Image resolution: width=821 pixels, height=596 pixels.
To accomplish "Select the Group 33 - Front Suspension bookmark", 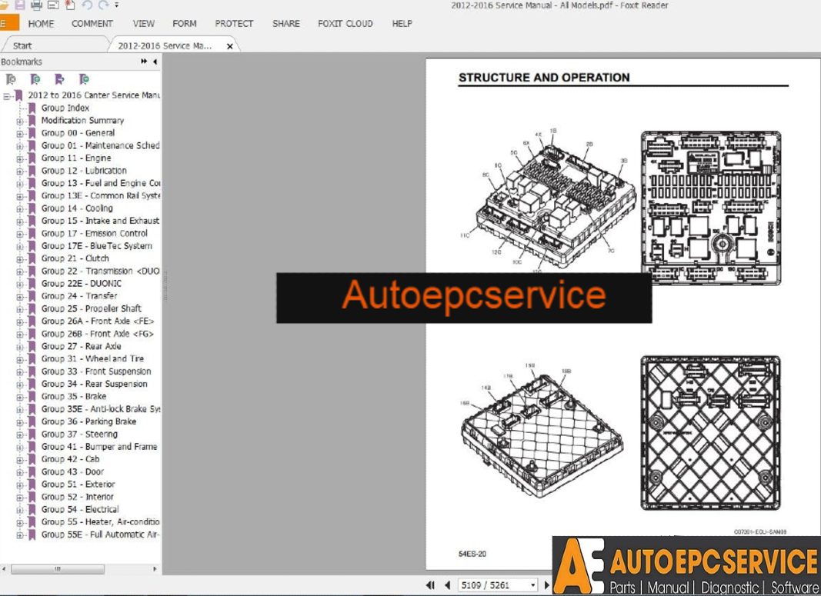I will point(96,371).
